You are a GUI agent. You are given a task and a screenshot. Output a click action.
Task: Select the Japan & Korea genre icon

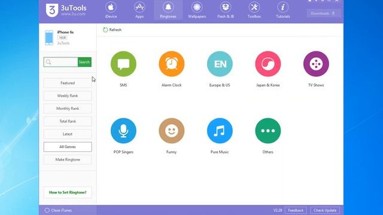pyautogui.click(x=268, y=64)
